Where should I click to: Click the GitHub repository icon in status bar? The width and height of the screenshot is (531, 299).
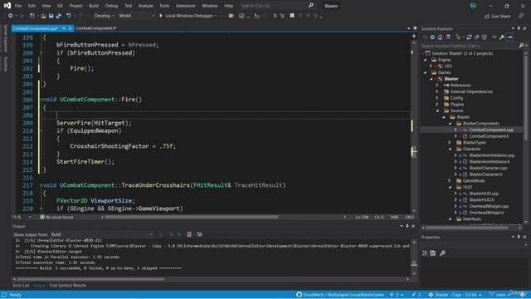(x=299, y=295)
